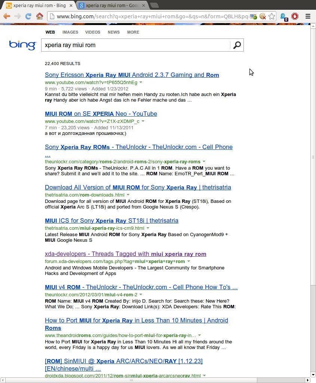Click the thetrisatria.com/rom-downloads.html URL text

tap(85, 195)
